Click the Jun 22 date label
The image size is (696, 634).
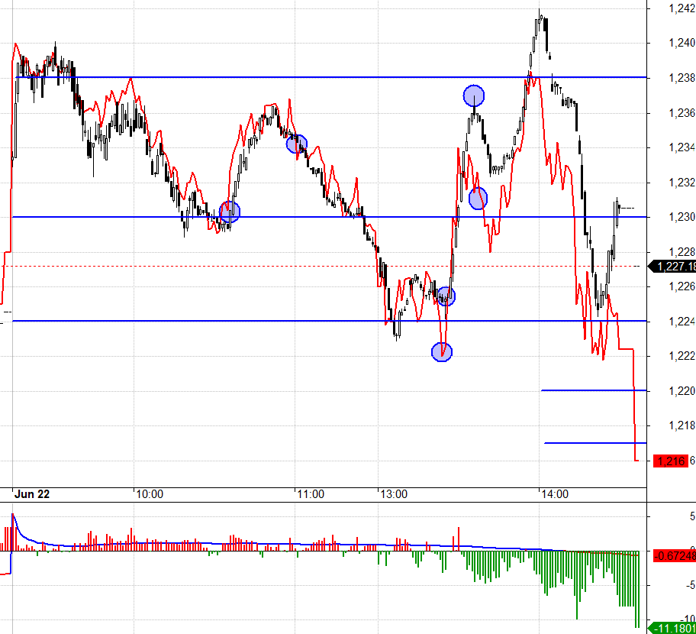tap(34, 494)
